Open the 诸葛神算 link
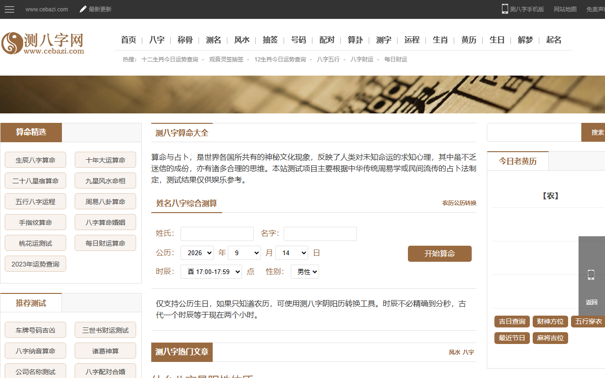The width and height of the screenshot is (605, 378). click(x=105, y=351)
